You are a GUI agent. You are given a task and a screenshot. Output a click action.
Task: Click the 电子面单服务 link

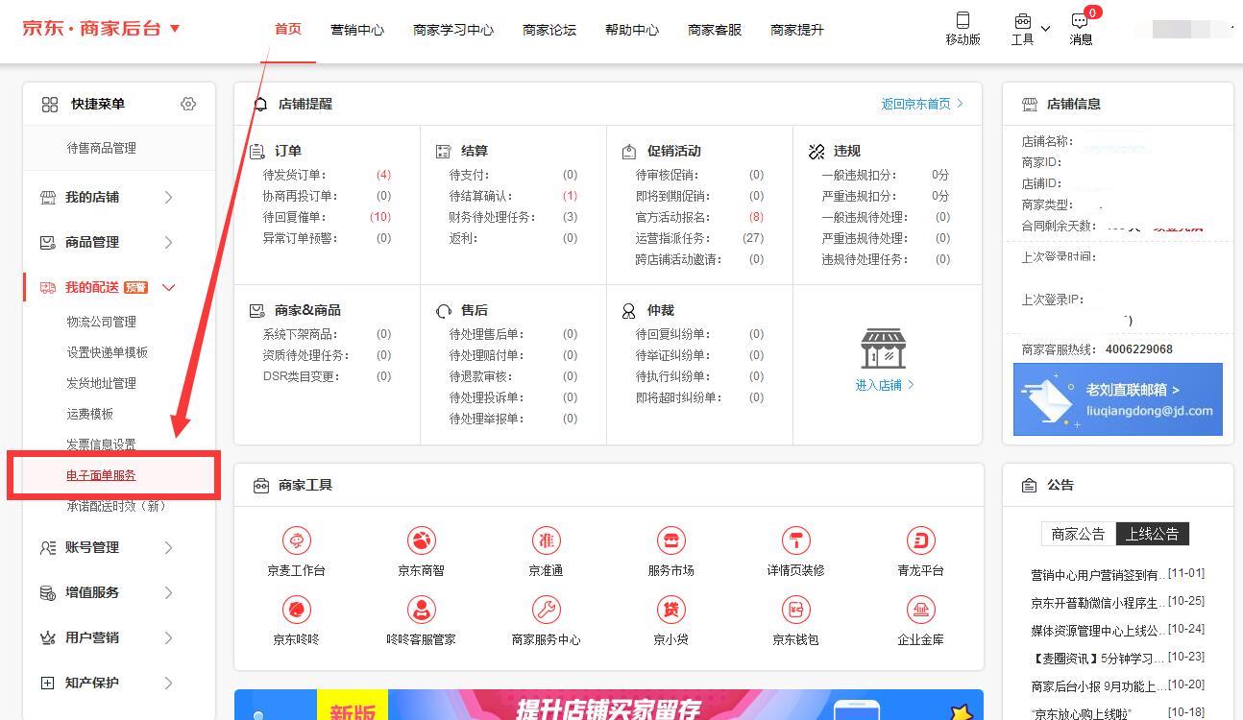pos(101,475)
